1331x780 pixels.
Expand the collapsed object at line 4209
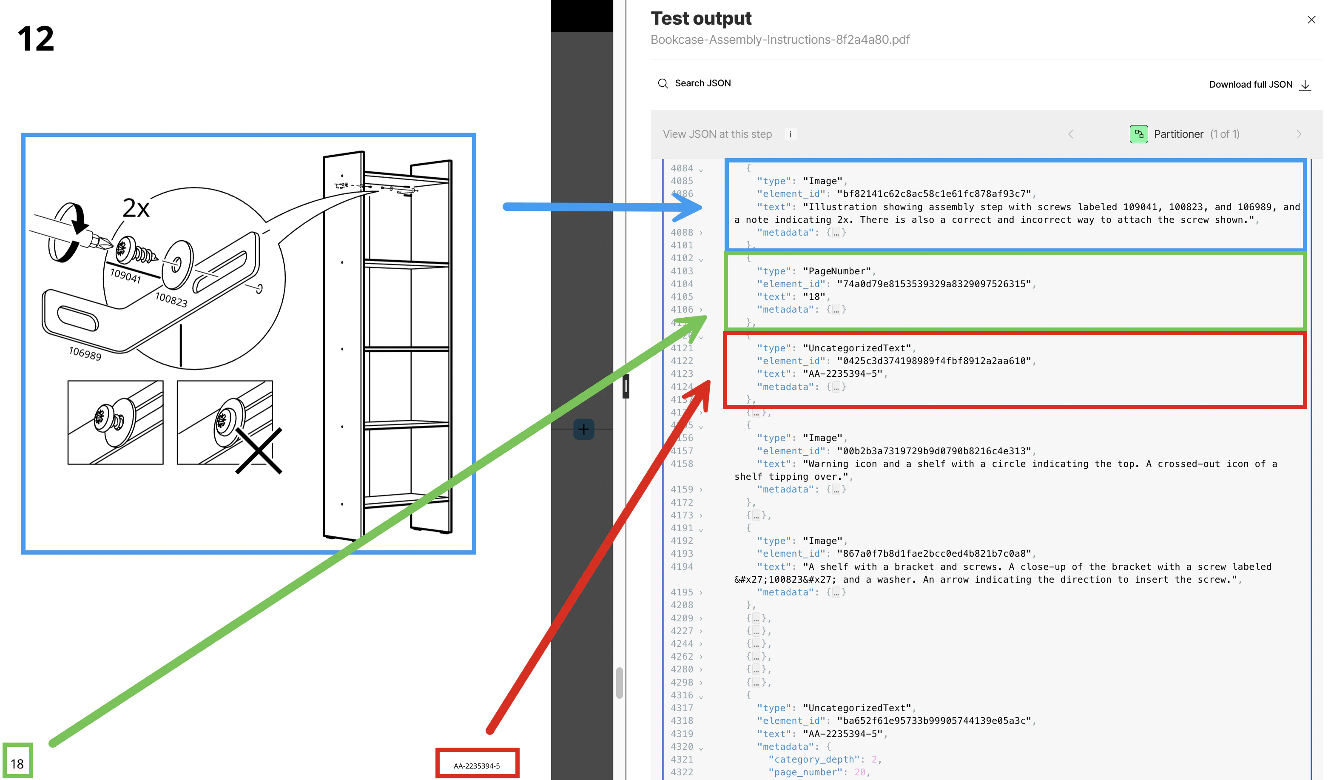pyautogui.click(x=701, y=618)
